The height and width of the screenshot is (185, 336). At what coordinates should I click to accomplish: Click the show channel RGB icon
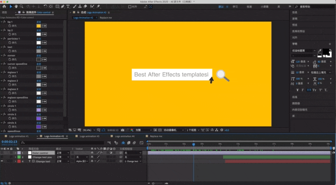click(x=132, y=130)
